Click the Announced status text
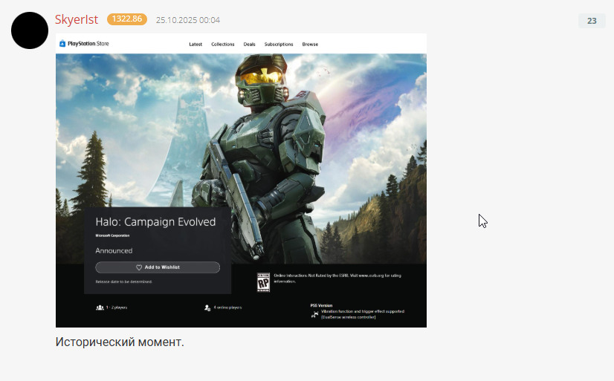Screen dimensions: 614x381 [114, 251]
